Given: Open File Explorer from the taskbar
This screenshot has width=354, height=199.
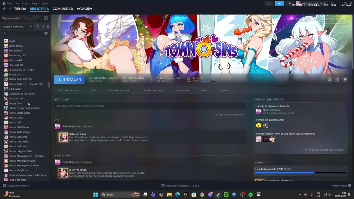Looking at the screenshot, I should [x=169, y=195].
